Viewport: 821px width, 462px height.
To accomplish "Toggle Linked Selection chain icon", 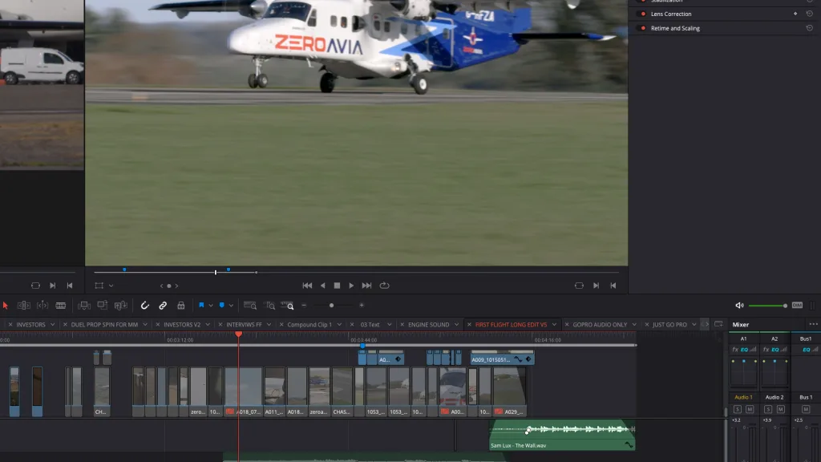I will click(163, 306).
